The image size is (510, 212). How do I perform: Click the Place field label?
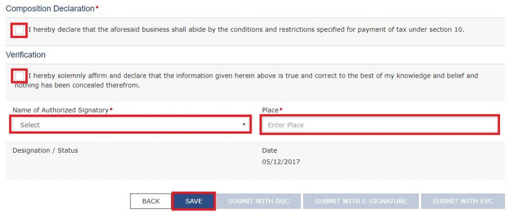click(x=270, y=110)
